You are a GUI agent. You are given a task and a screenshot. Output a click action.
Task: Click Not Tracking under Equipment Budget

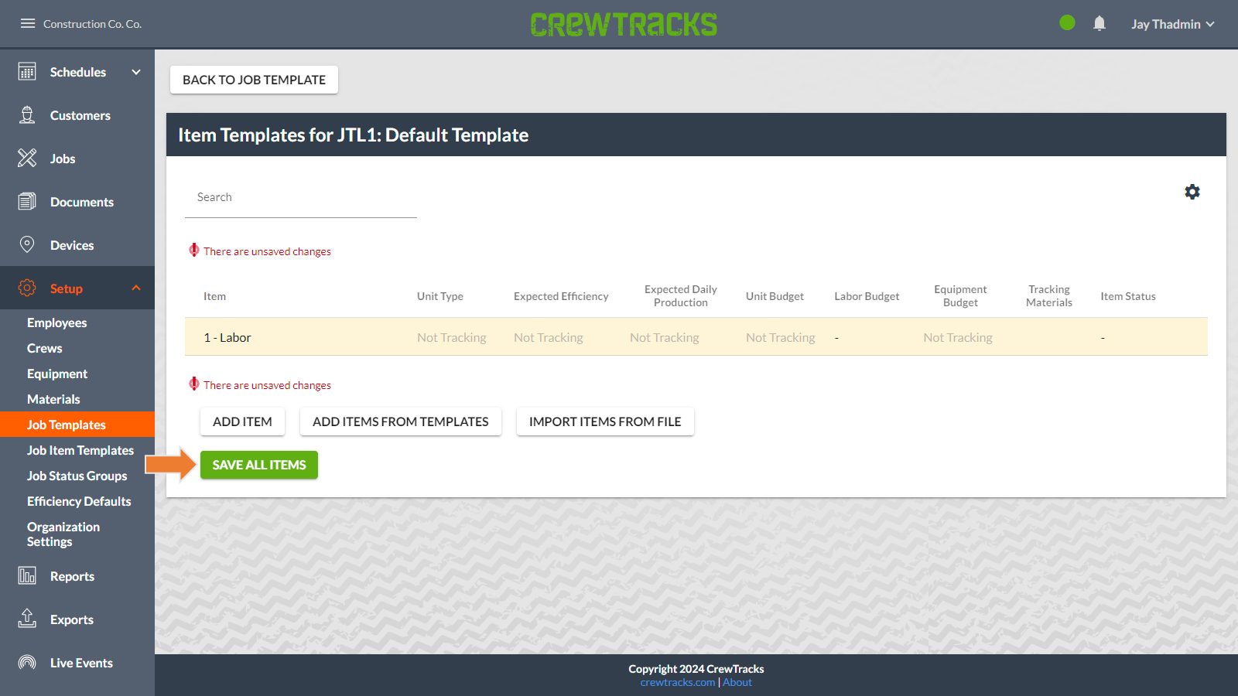coord(958,337)
